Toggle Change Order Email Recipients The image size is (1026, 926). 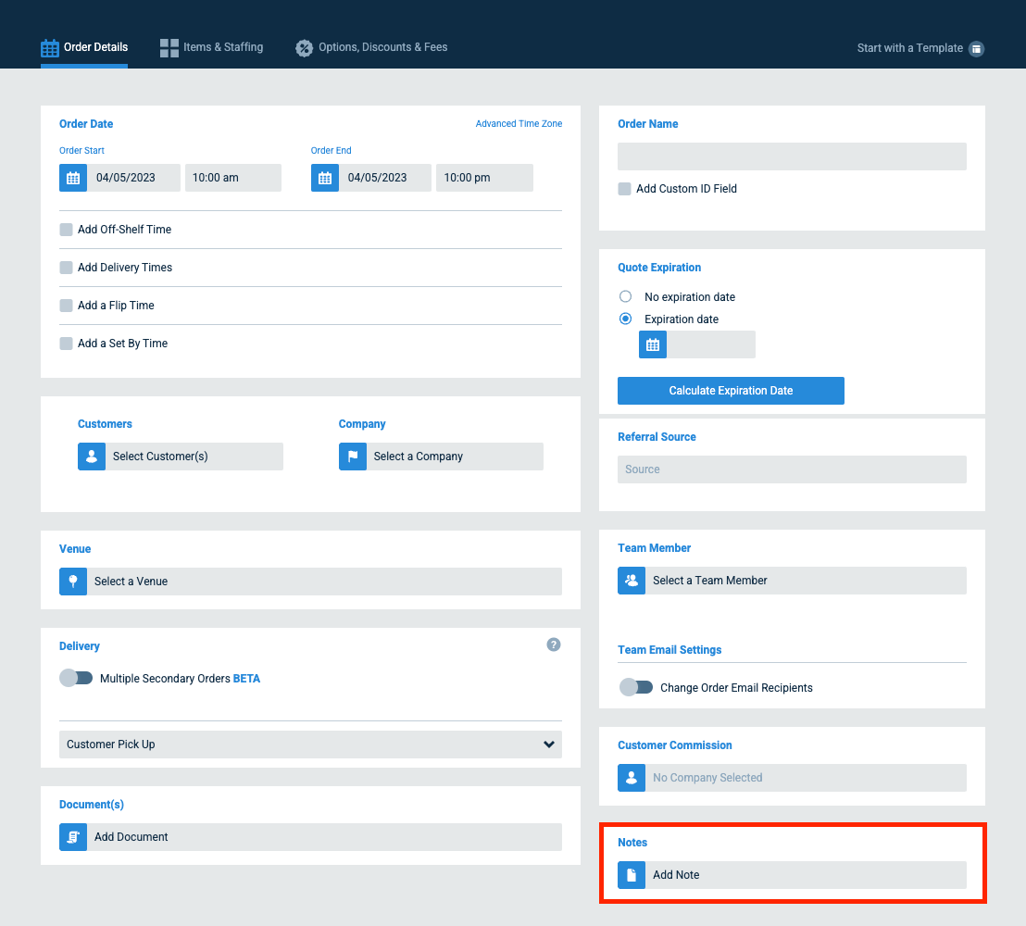[635, 687]
